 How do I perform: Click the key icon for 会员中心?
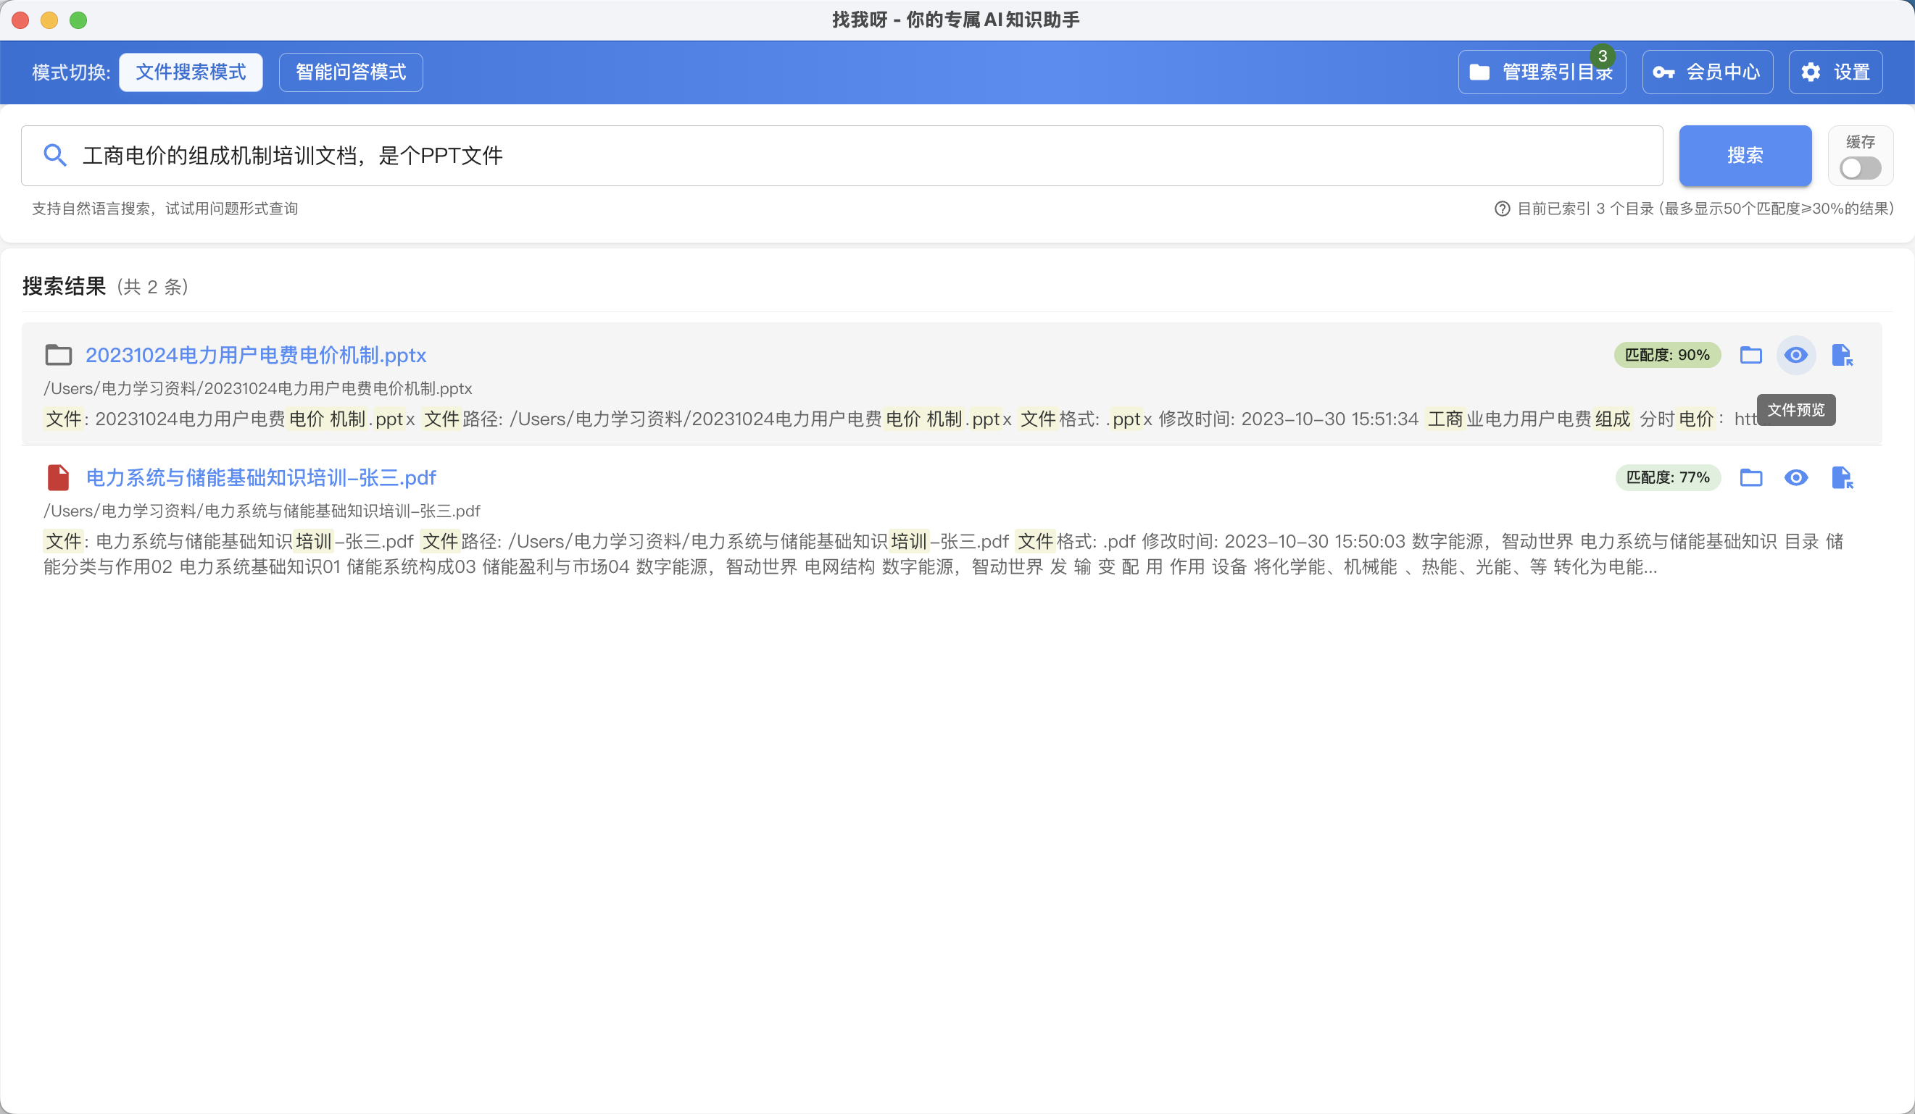coord(1664,72)
